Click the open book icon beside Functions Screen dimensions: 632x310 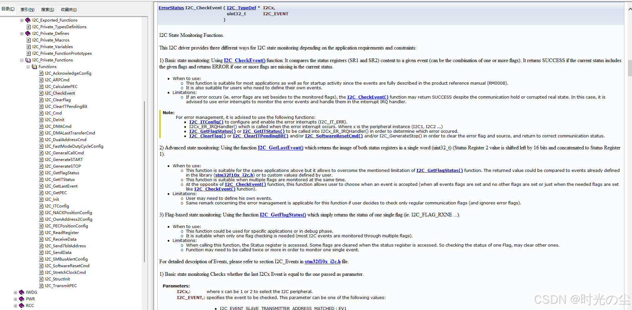point(34,67)
